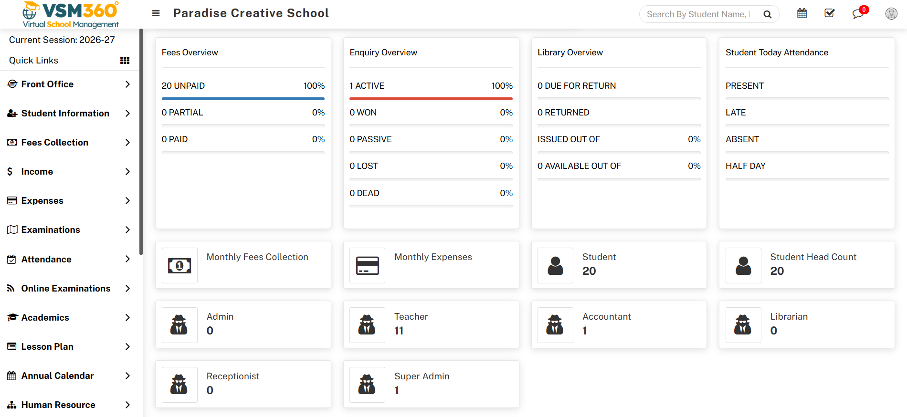The height and width of the screenshot is (417, 907).
Task: Click the Monthly Expenses card icon
Action: [367, 266]
